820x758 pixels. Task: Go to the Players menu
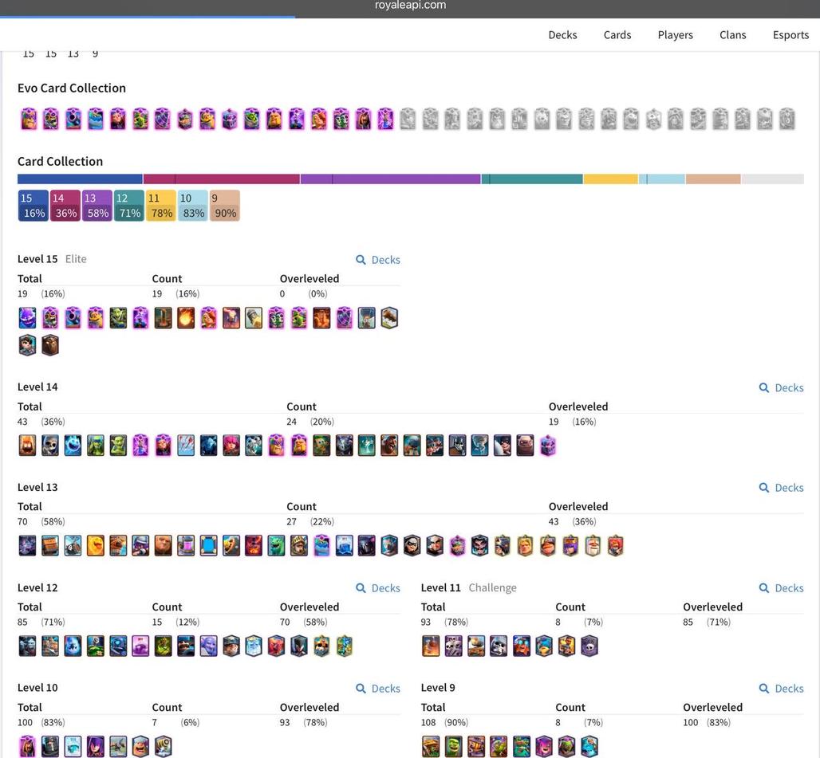click(x=675, y=35)
